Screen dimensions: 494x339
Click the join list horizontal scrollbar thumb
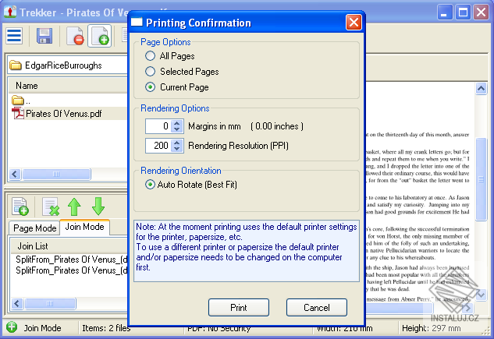point(50,303)
